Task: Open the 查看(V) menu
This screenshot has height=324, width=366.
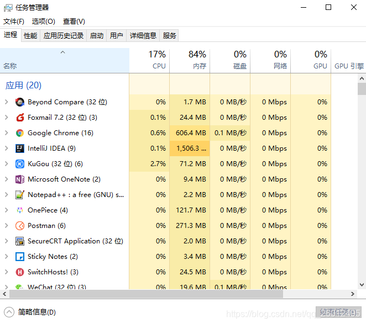Action: (74, 22)
